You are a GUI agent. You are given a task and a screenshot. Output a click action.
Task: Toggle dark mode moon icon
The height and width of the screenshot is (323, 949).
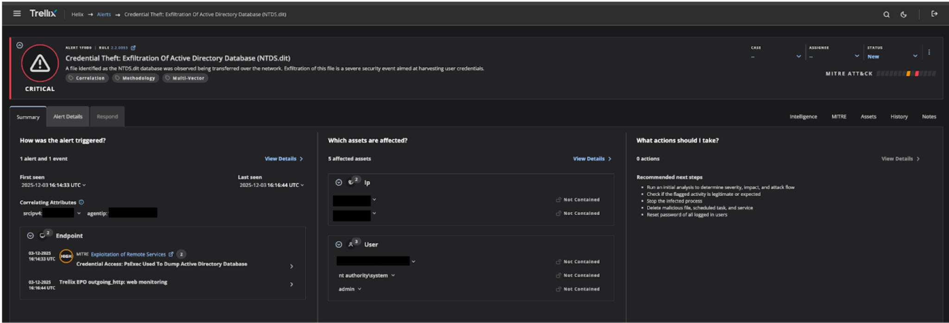coord(903,14)
